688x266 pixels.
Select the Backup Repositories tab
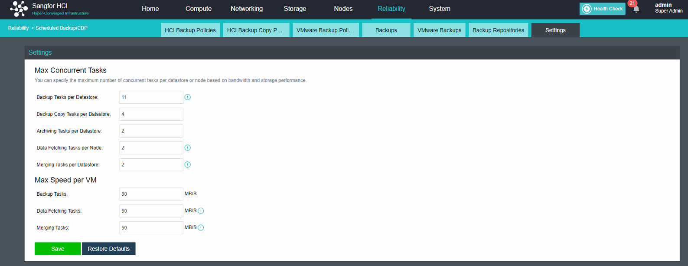tap(498, 30)
